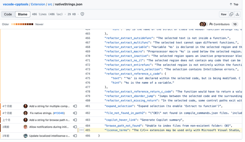Image resolution: width=245 pixels, height=142 pixels.
Task: Click the shield security icon beside file size
Action: pyautogui.click(x=82, y=14)
